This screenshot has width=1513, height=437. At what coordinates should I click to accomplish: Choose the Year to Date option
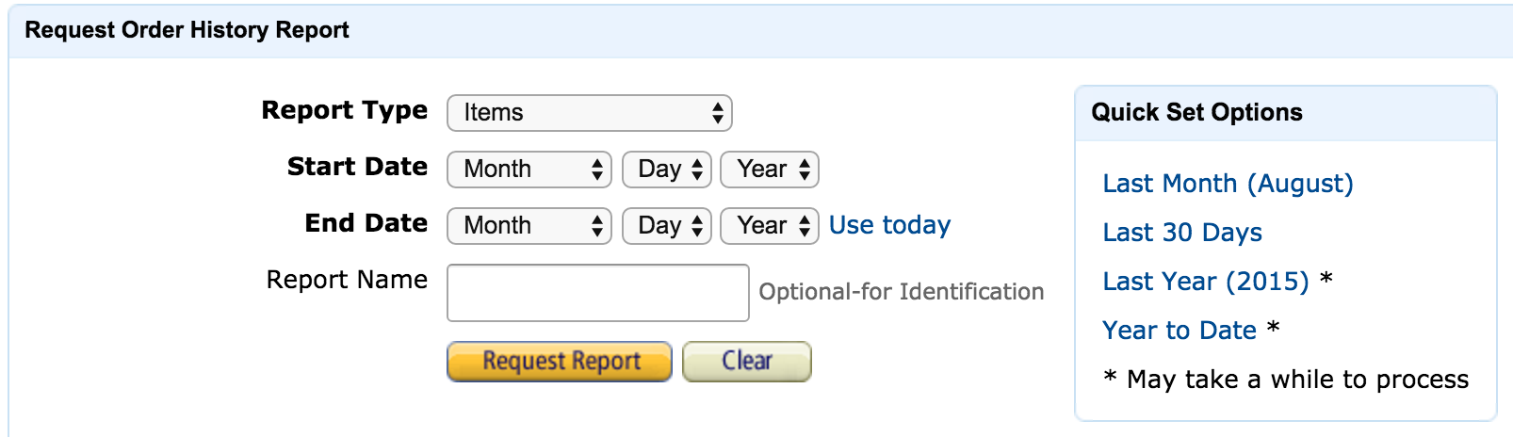point(1179,331)
